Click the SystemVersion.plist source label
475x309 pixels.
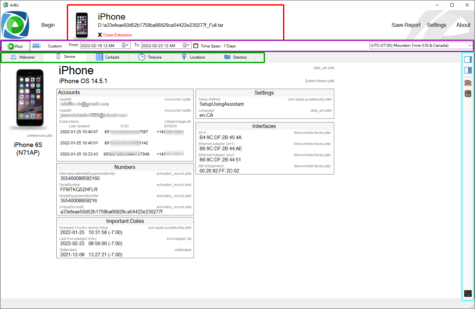319,81
